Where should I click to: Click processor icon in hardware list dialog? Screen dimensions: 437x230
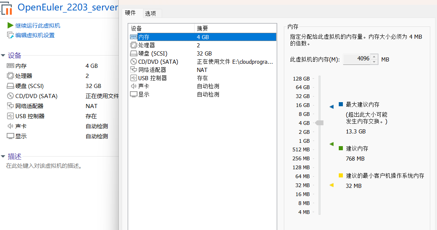point(133,45)
